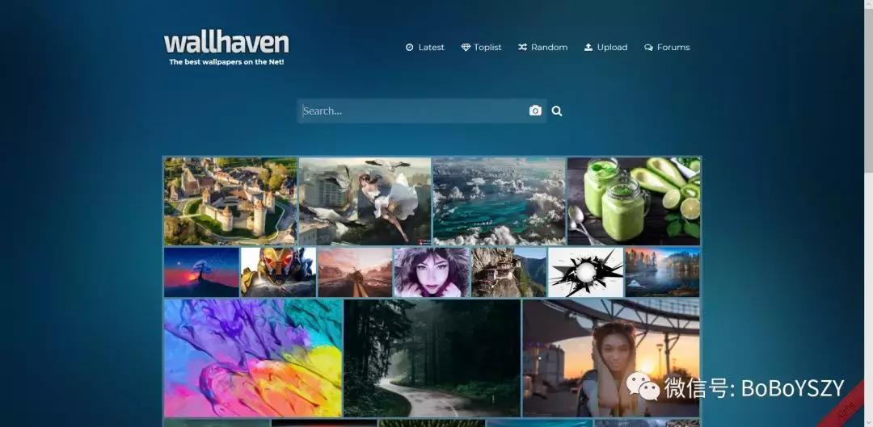Viewport: 873px width, 427px height.
Task: Open the clouds over ocean wallpaper
Action: (500, 201)
